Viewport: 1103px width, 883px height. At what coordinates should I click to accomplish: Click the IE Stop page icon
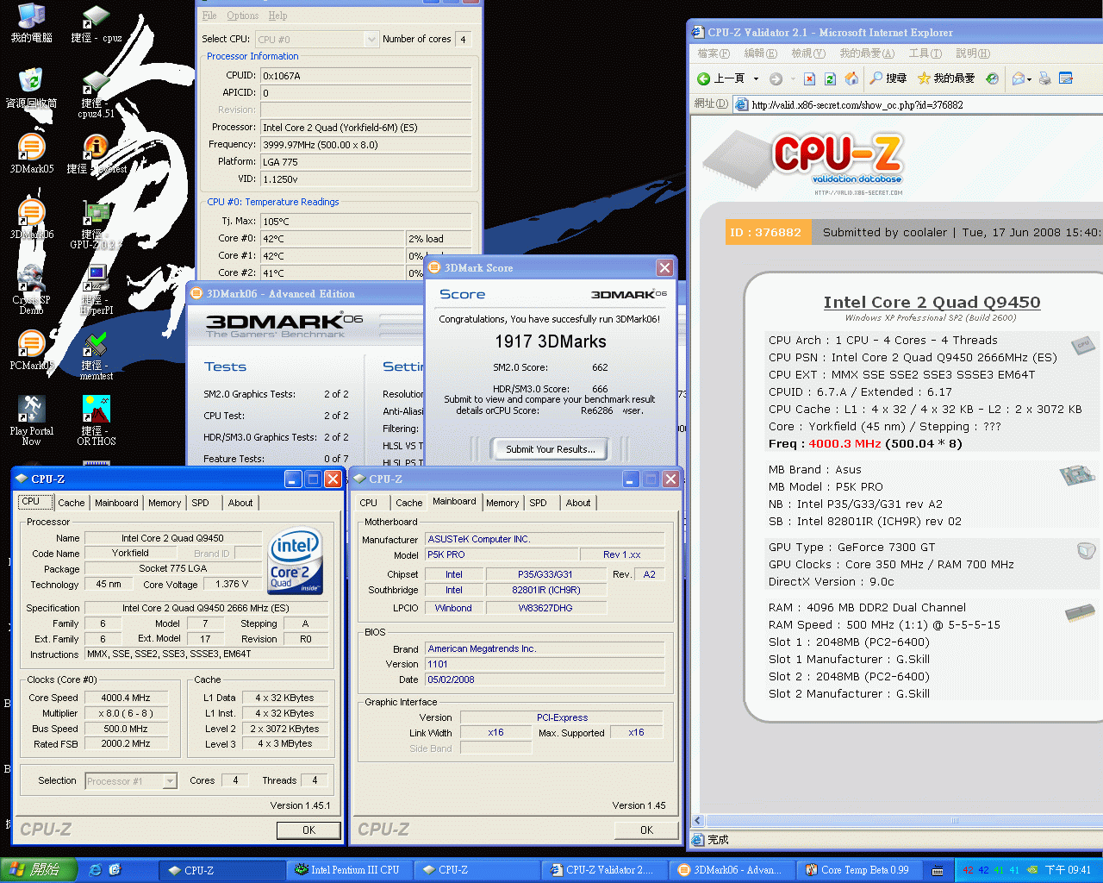click(809, 78)
